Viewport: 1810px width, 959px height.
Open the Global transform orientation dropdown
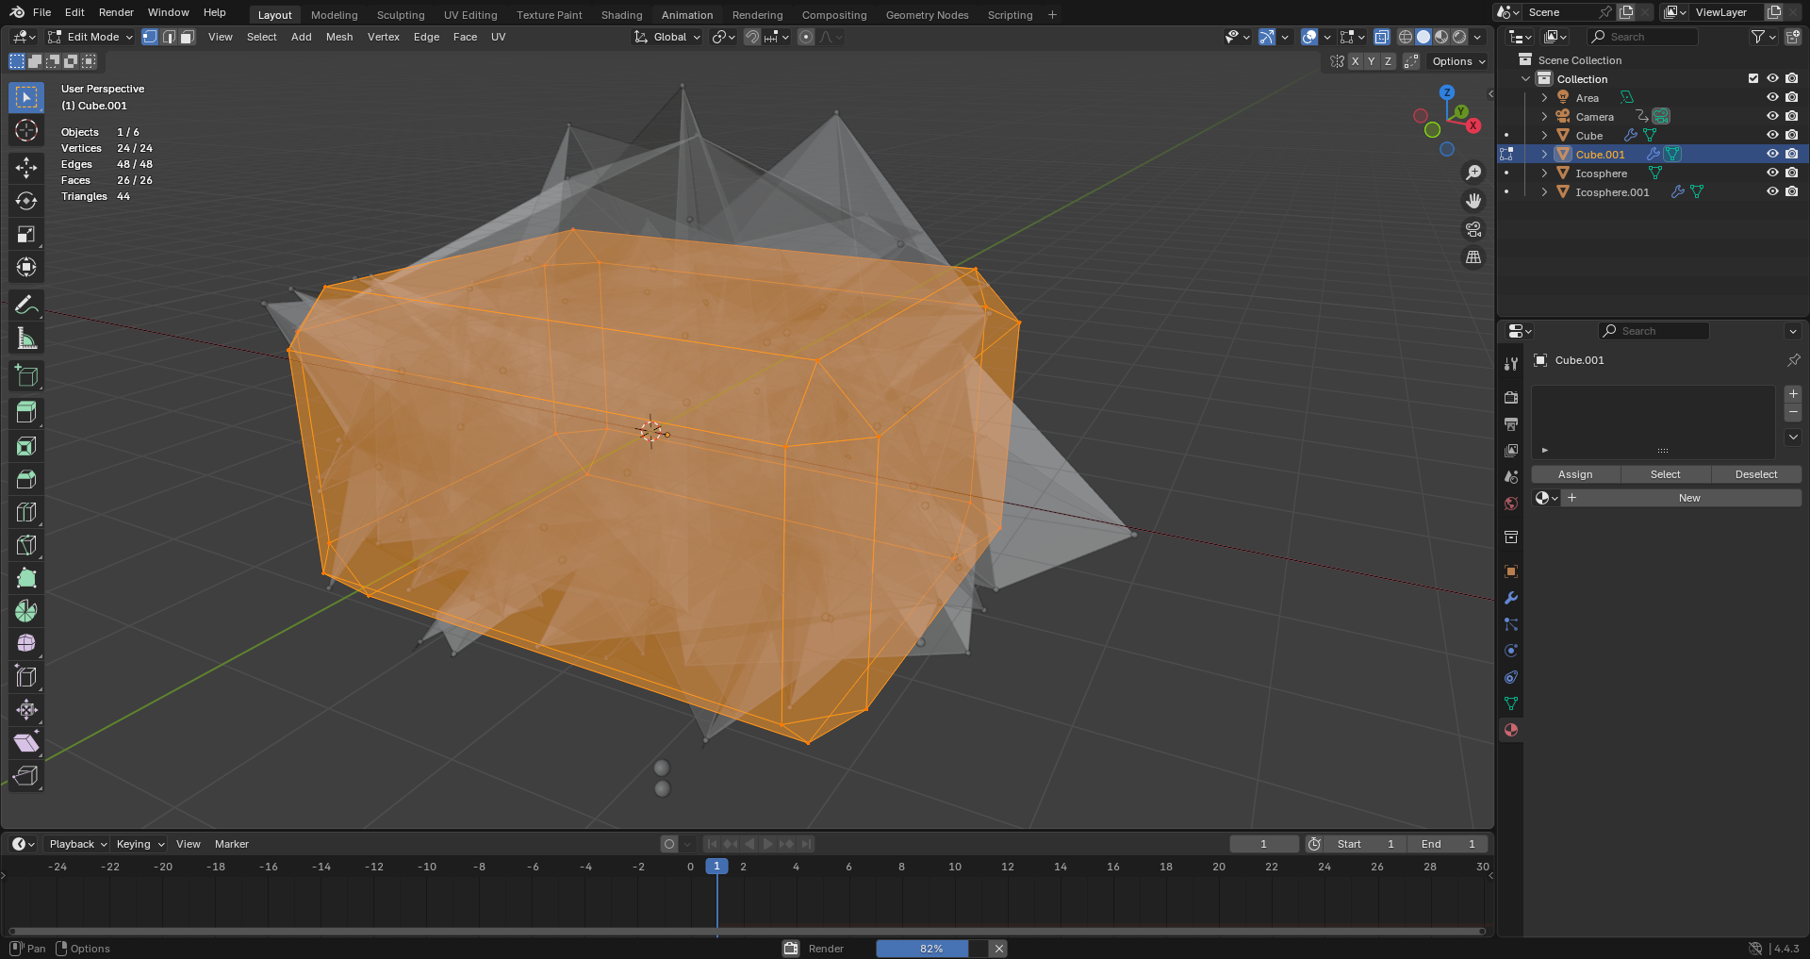click(x=668, y=37)
